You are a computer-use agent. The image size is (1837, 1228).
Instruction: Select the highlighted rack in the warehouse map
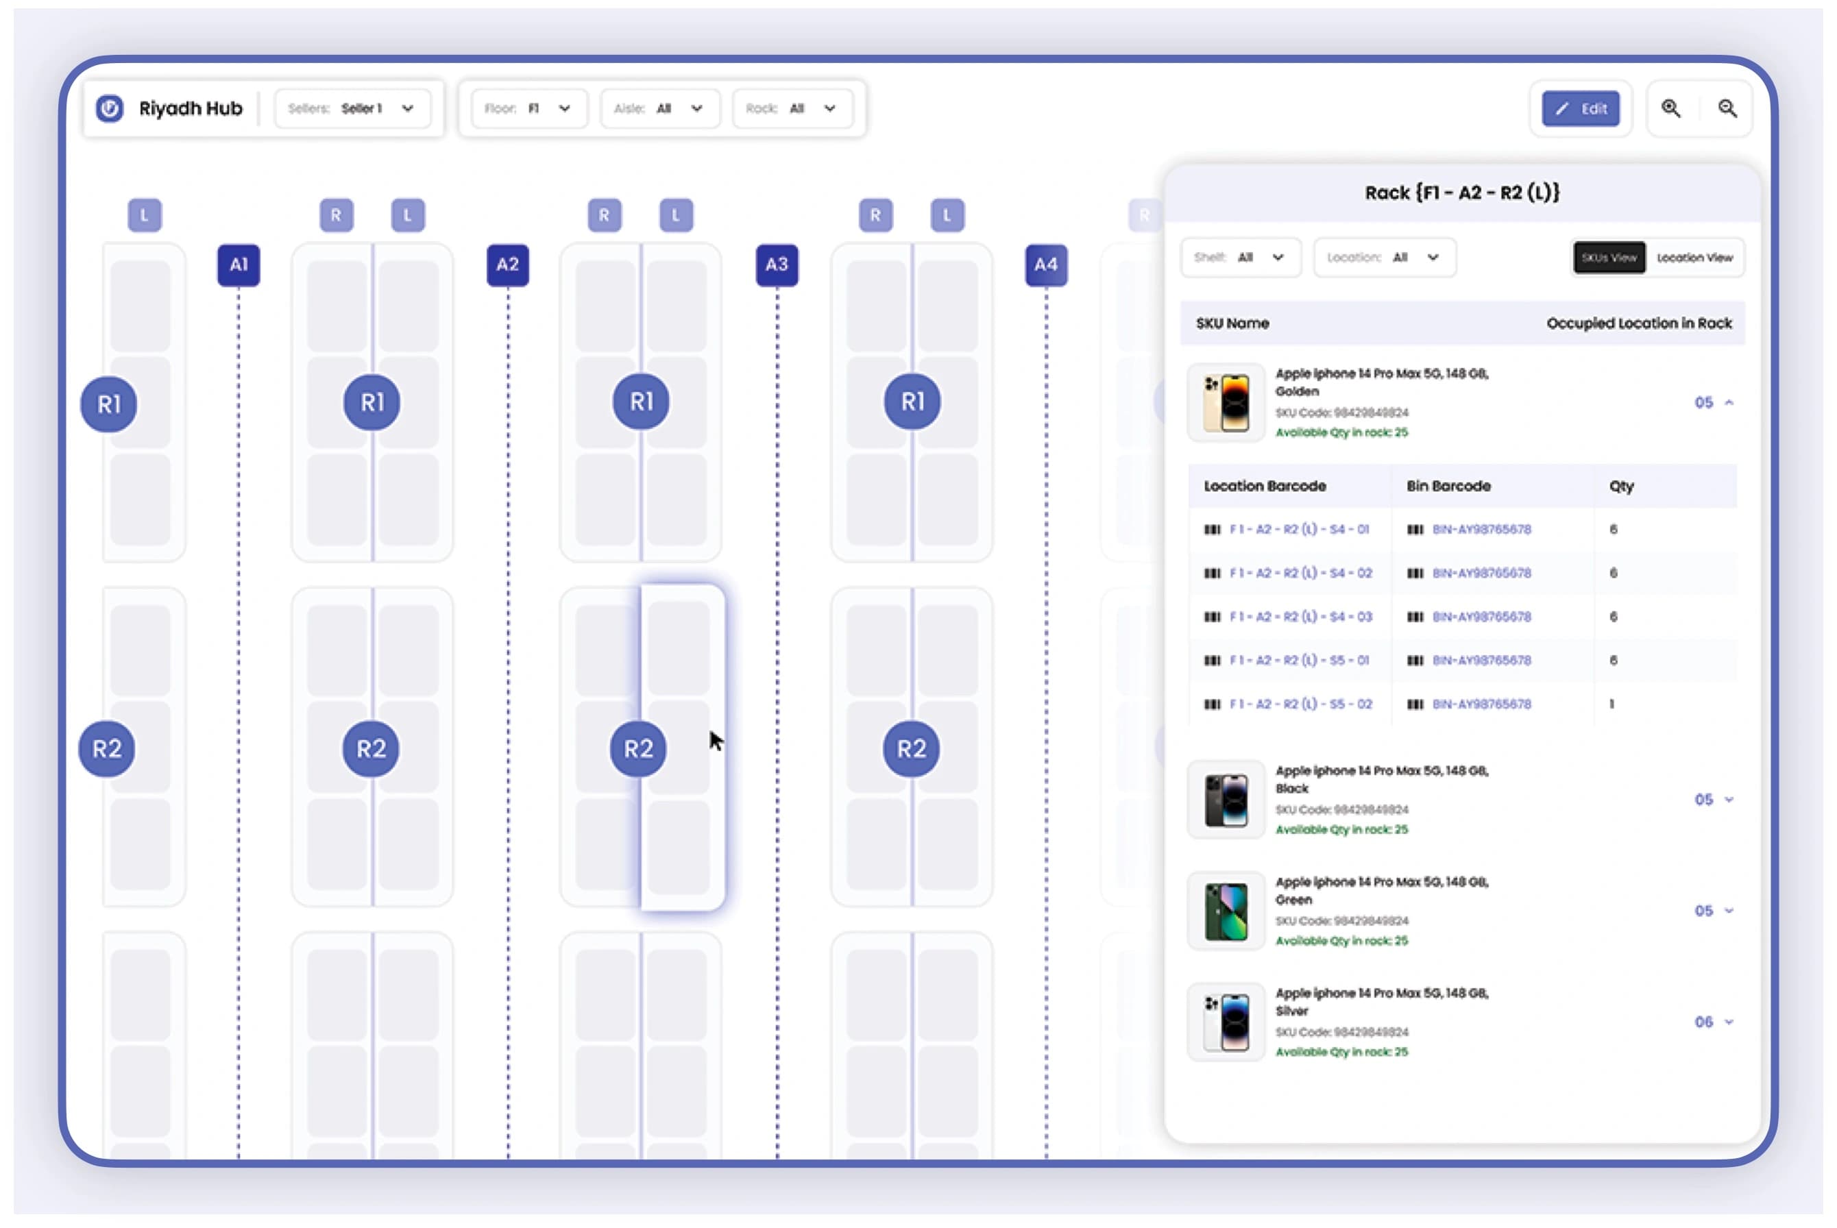coord(684,744)
